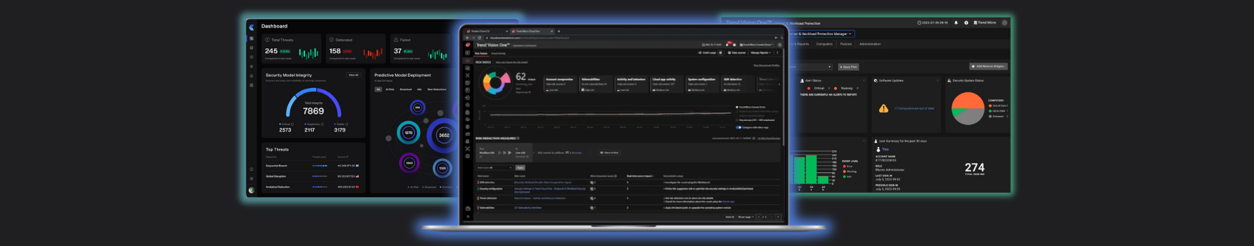
Task: Select the At Risk filter in Predictive Model Deployment
Action: (x=390, y=89)
